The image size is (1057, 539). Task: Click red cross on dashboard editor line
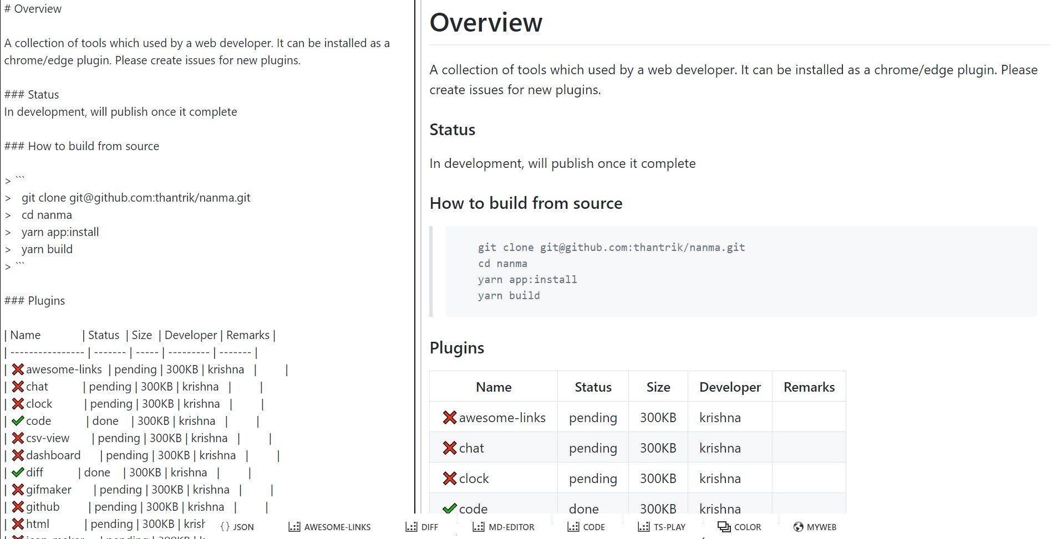coord(18,455)
